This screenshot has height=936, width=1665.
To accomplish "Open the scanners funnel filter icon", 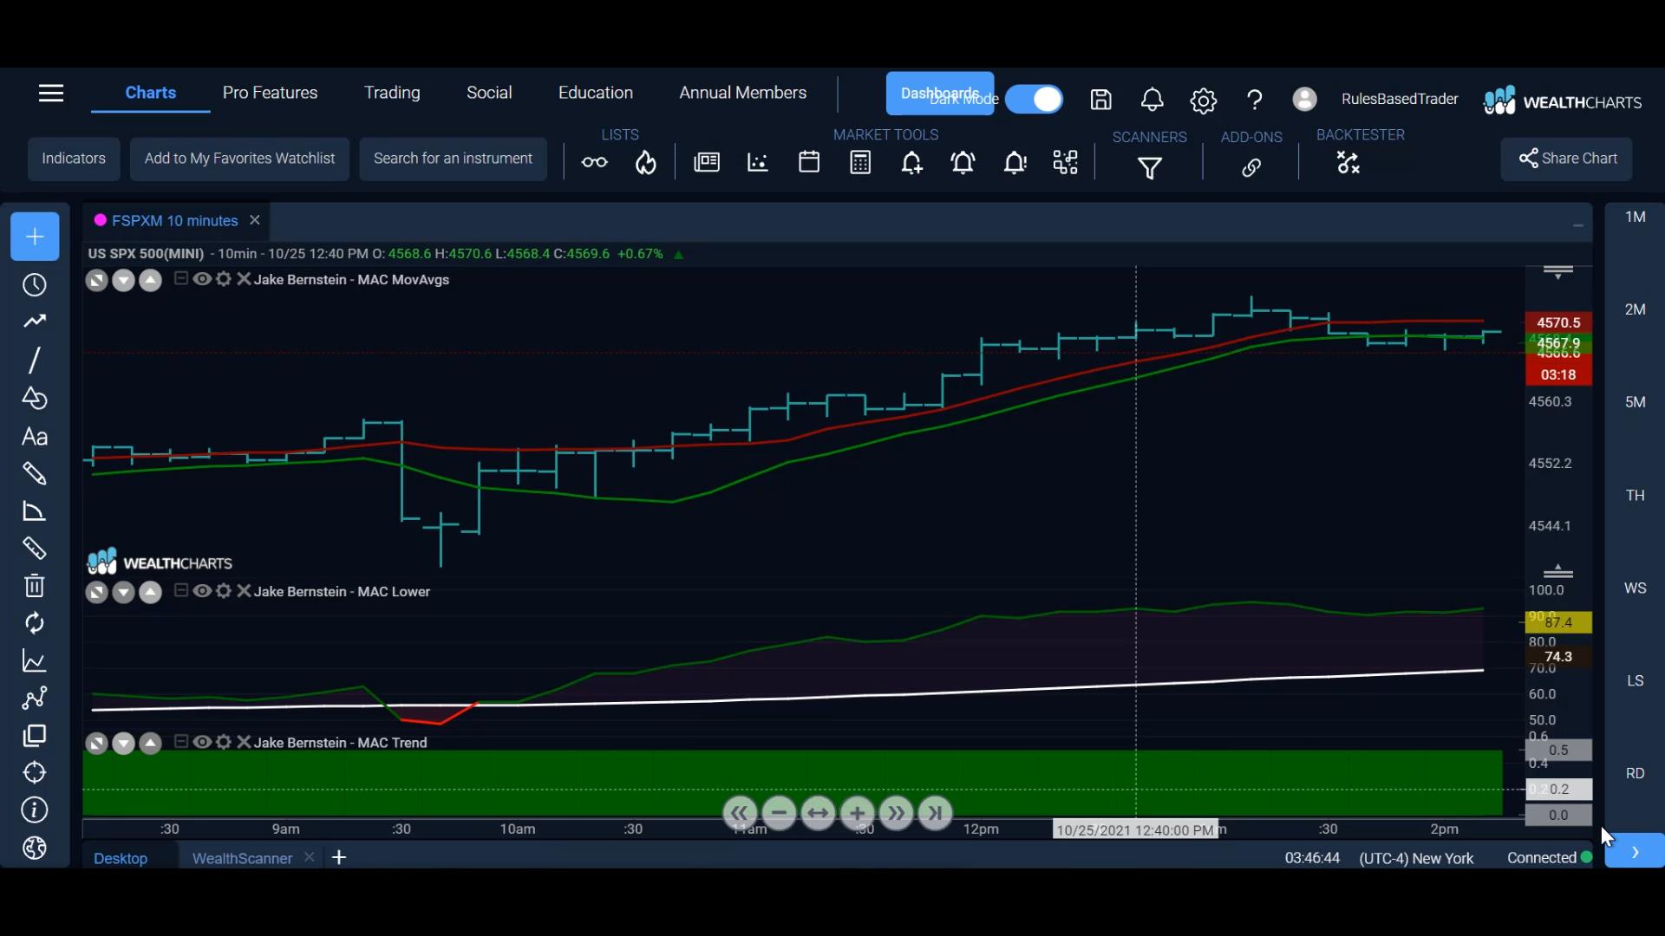I will click(x=1150, y=167).
